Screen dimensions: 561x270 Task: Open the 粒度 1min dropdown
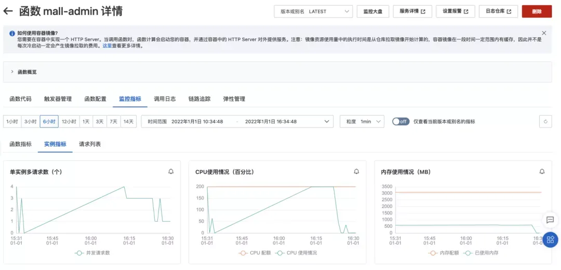[362, 121]
